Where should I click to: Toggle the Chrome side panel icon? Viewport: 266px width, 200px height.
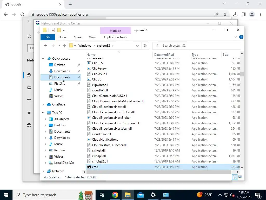click(x=244, y=15)
